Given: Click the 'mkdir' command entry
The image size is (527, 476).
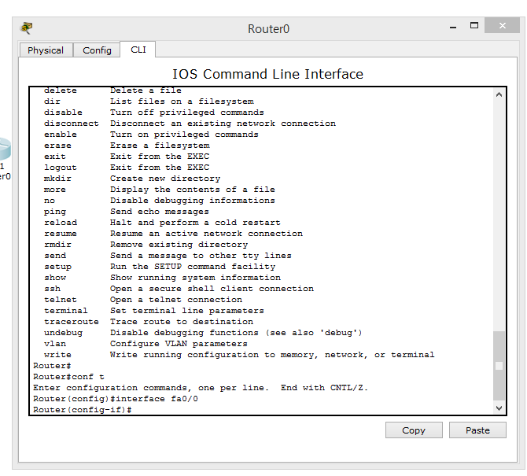Looking at the screenshot, I should tap(132, 179).
